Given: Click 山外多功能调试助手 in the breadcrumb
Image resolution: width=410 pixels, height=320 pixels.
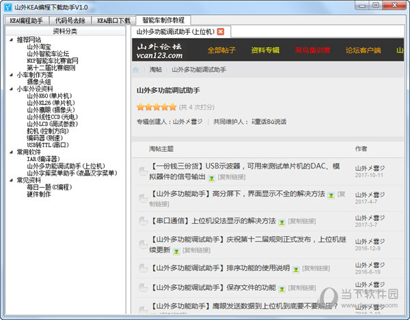Looking at the screenshot, I should pyautogui.click(x=199, y=70).
